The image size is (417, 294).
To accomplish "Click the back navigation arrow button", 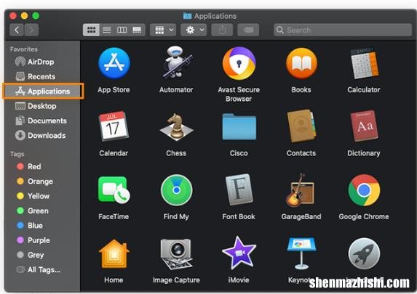I will (x=17, y=30).
